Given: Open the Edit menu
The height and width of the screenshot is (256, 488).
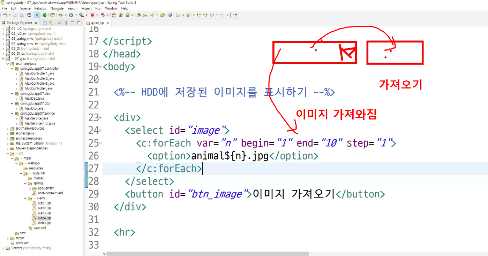Looking at the screenshot, I should [14, 8].
